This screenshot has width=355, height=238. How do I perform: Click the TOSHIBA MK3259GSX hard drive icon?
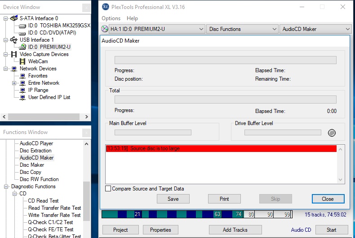22,26
